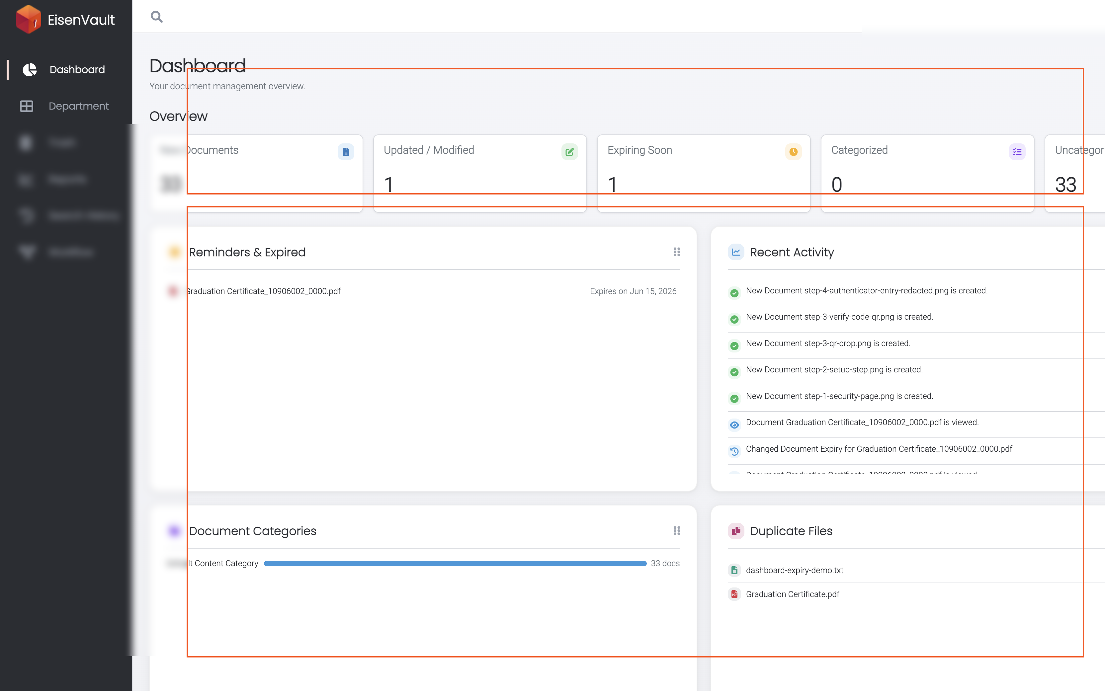Click the Duplicate Files header icon

736,531
